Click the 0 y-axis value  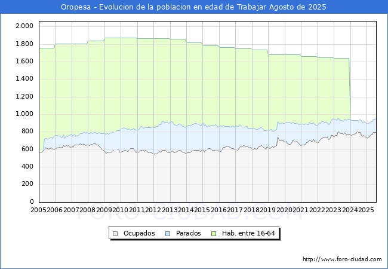coord(30,202)
